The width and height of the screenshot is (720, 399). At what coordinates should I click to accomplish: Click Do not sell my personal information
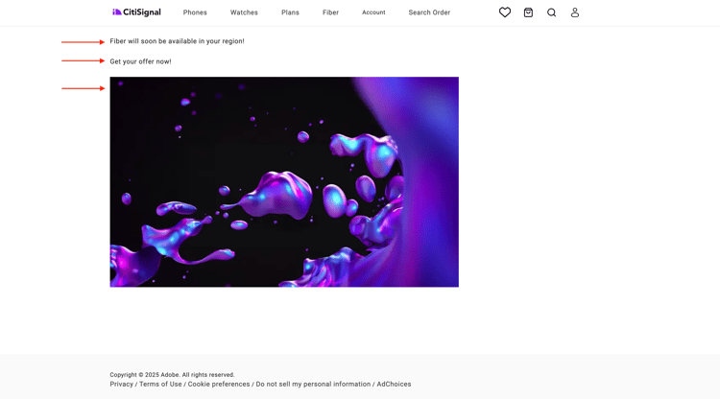313,385
